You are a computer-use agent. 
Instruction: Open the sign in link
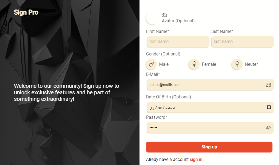coord(196,159)
